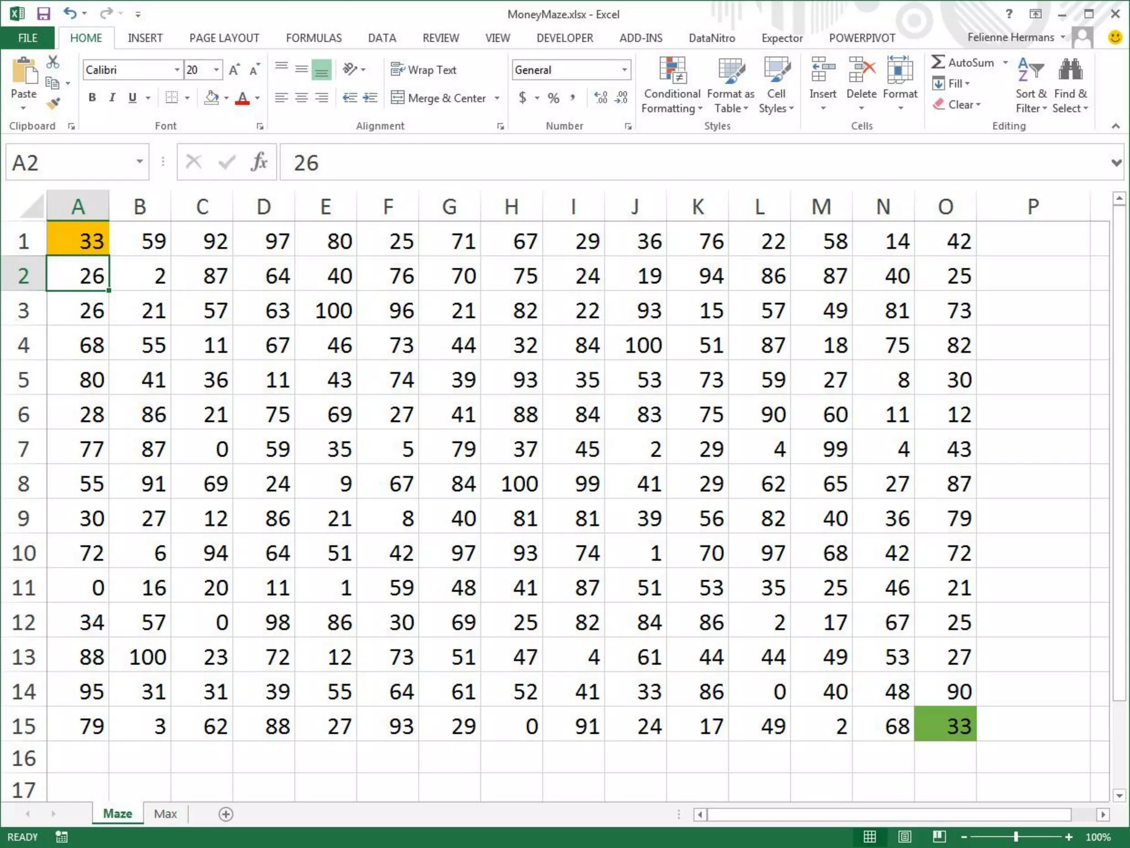Viewport: 1130px width, 848px height.
Task: Open the FORMULAS ribbon tab
Action: click(x=313, y=38)
